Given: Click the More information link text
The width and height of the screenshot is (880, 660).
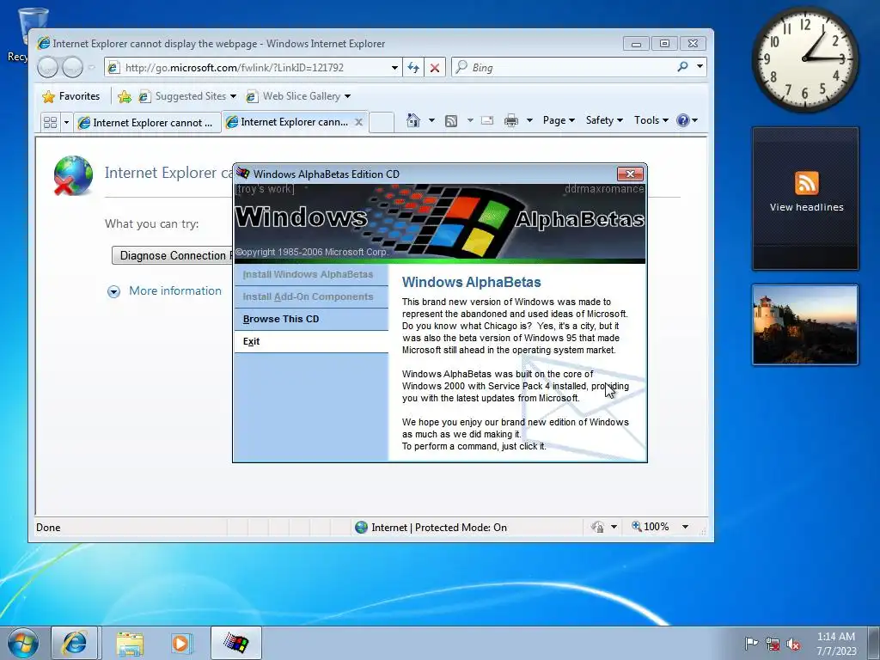Looking at the screenshot, I should [x=175, y=290].
